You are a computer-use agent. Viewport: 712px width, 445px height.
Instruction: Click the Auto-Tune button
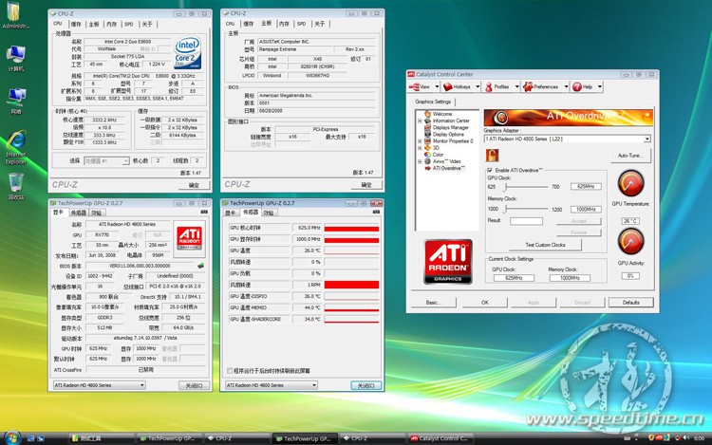point(630,155)
